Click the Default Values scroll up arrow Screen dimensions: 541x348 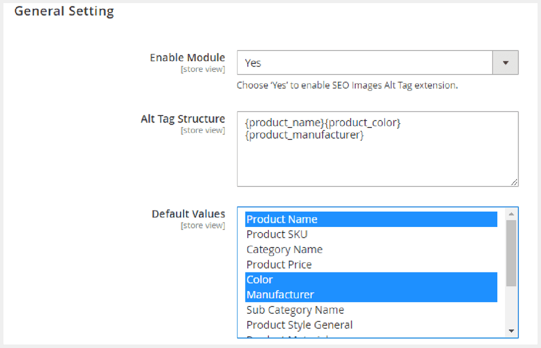click(x=511, y=214)
